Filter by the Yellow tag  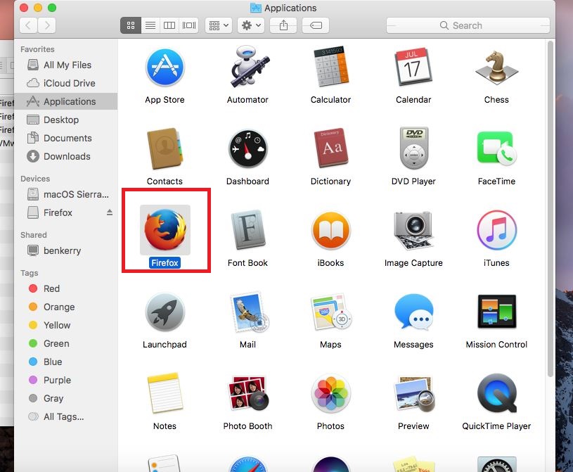(x=66, y=326)
